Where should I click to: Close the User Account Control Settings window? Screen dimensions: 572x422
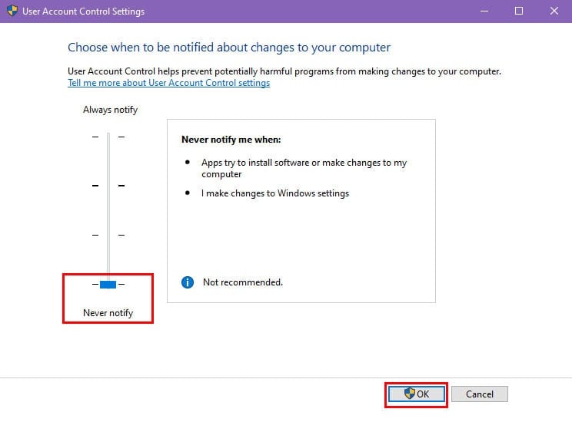click(554, 12)
